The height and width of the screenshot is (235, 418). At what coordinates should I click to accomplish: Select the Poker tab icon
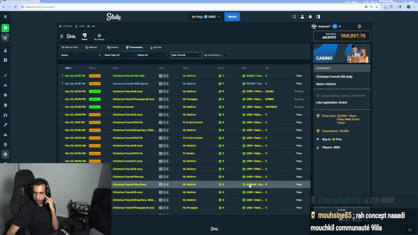coord(85,37)
